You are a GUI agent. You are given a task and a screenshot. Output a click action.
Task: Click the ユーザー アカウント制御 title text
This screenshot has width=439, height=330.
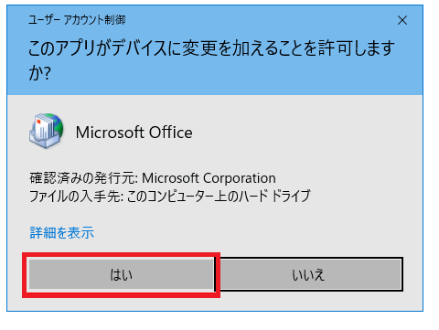pyautogui.click(x=77, y=20)
